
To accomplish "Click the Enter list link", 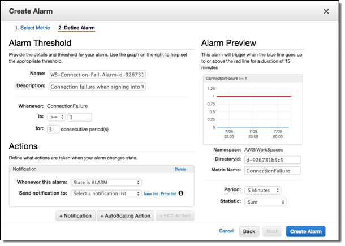I will click(x=168, y=193).
